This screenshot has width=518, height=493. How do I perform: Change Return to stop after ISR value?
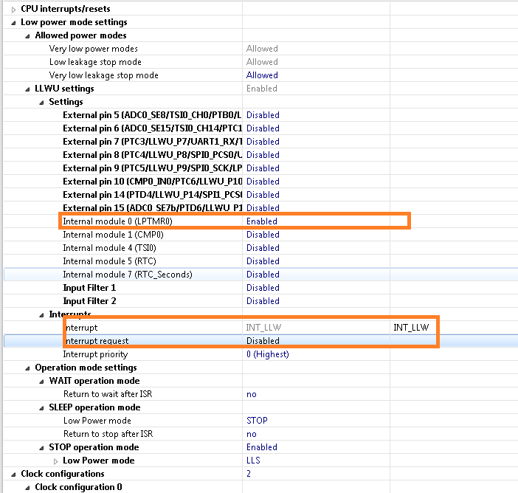[x=252, y=434]
